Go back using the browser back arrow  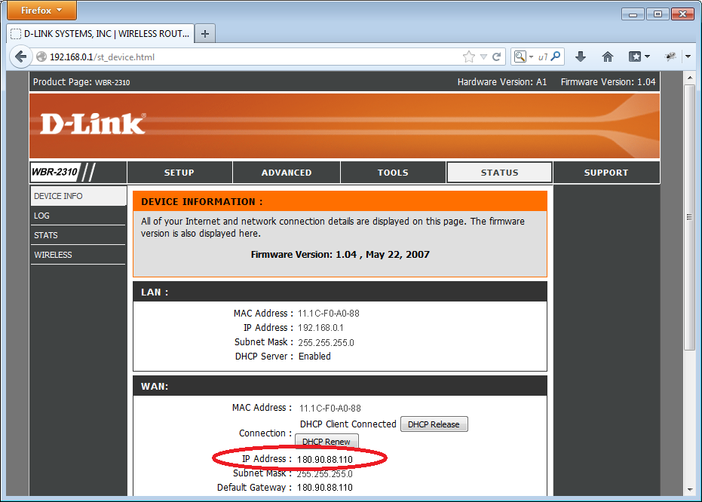pyautogui.click(x=20, y=57)
